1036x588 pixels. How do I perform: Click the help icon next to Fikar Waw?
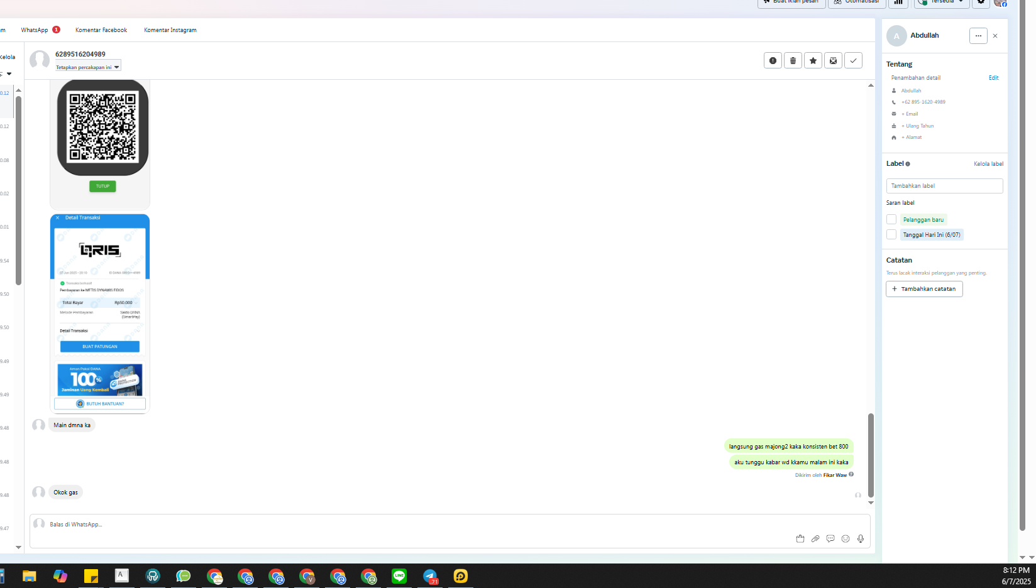(x=851, y=474)
